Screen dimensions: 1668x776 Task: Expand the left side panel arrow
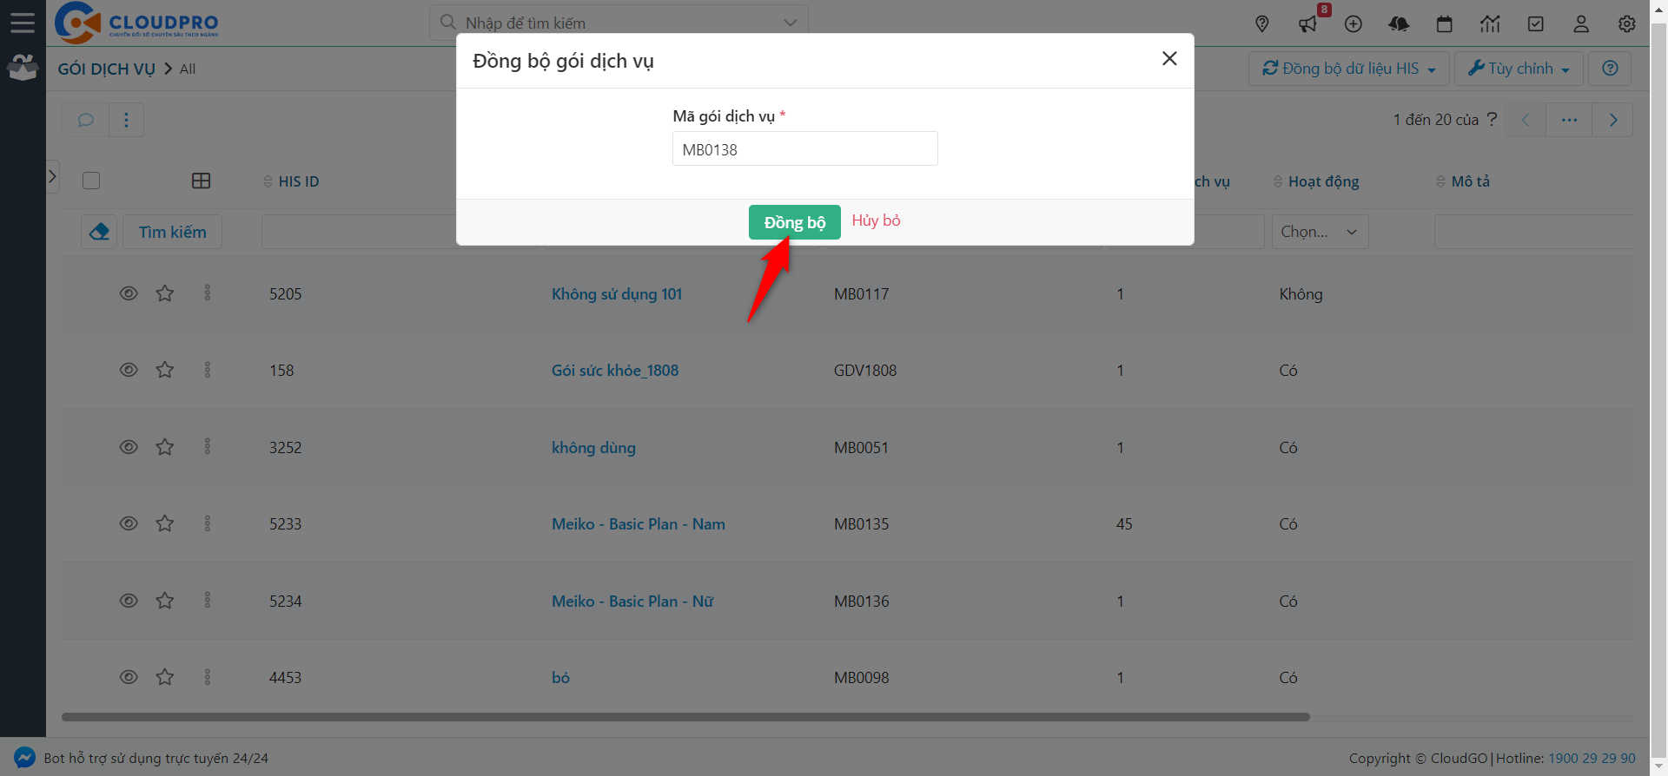click(x=52, y=176)
